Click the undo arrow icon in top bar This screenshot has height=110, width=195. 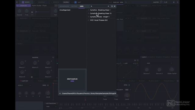coord(126,2)
